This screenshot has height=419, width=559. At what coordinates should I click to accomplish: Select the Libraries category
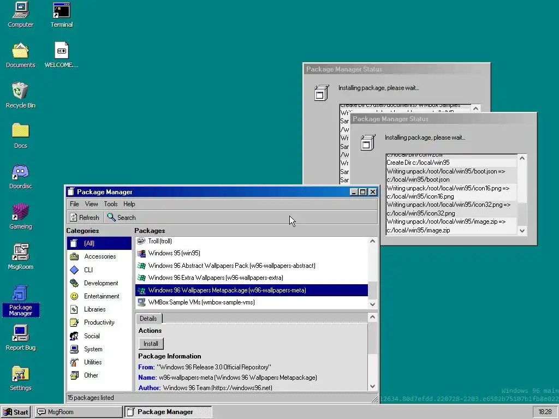coord(99,309)
